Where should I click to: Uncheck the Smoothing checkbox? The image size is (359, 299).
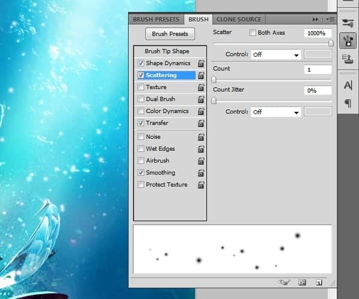tap(141, 172)
